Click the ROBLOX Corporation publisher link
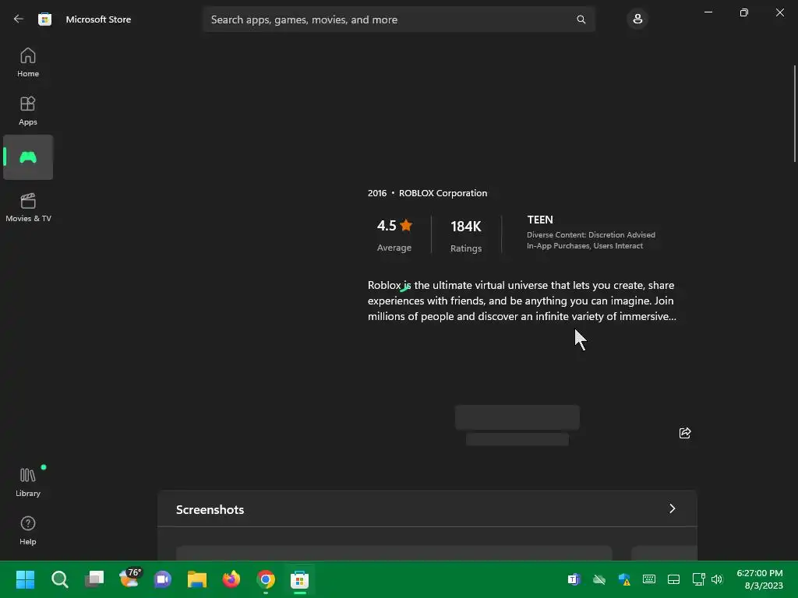 (443, 193)
